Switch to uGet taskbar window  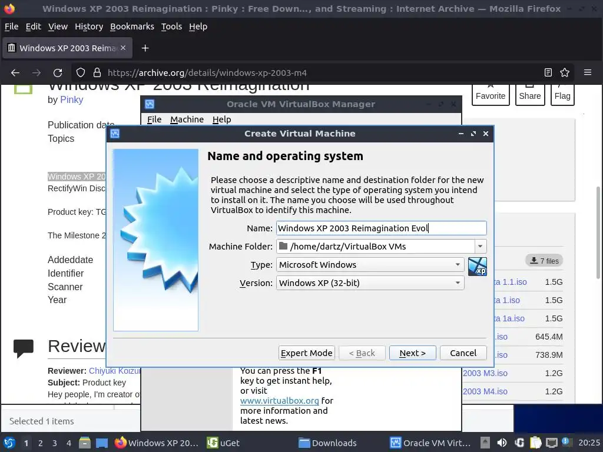tap(223, 443)
